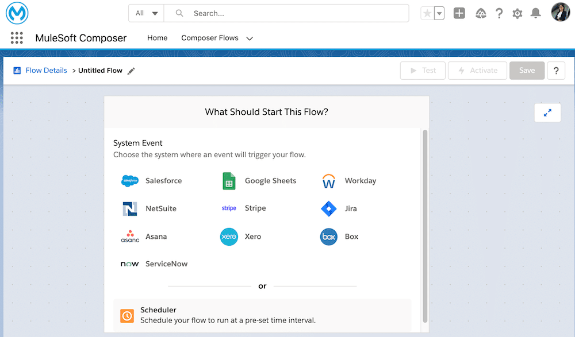Click the Save button
The height and width of the screenshot is (337, 575).
pos(527,71)
